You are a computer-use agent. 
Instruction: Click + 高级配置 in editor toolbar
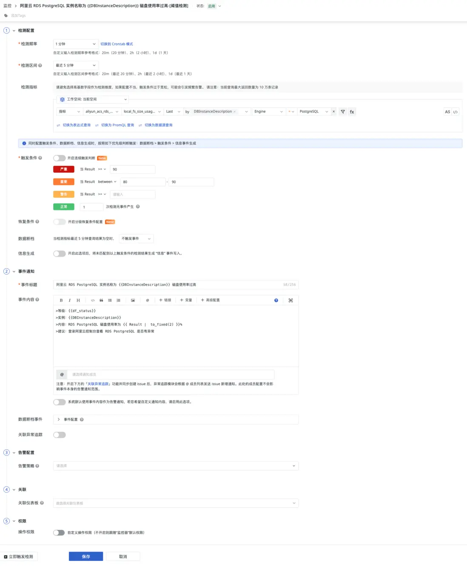(x=210, y=300)
